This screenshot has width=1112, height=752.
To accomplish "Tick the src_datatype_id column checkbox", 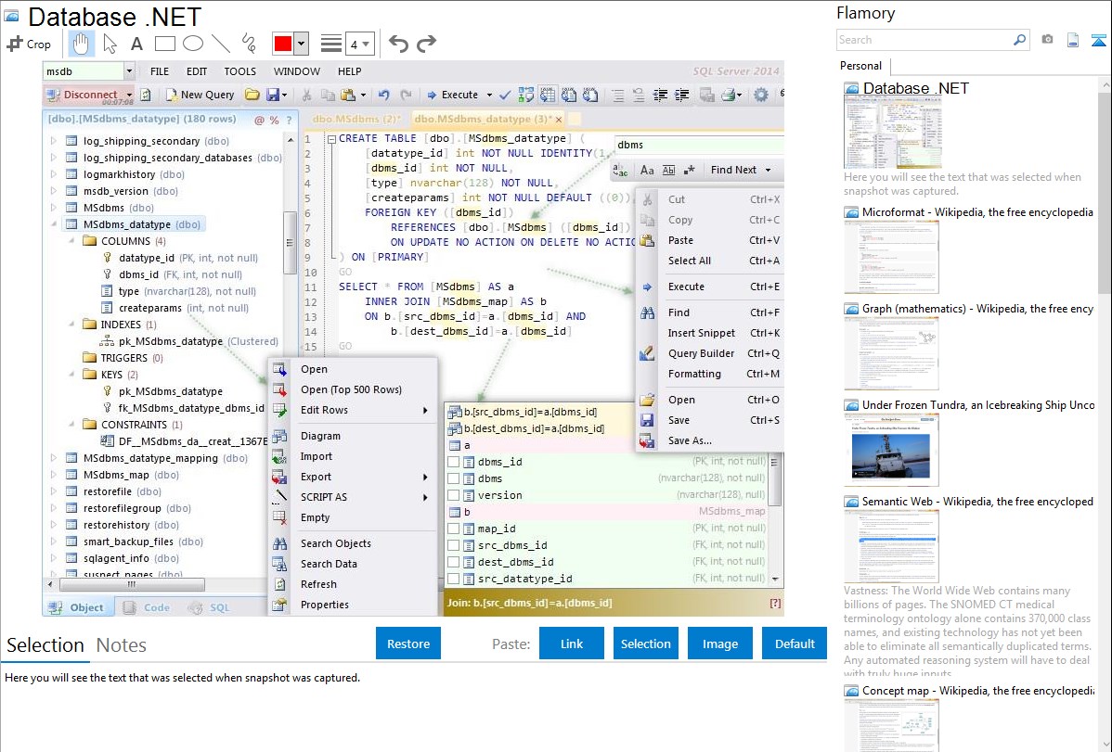I will tap(453, 579).
